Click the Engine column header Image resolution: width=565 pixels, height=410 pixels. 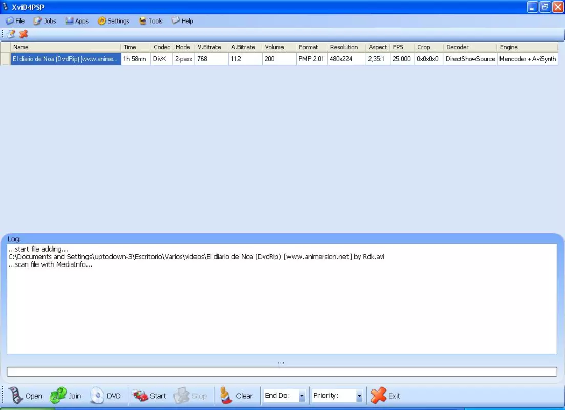pos(528,47)
